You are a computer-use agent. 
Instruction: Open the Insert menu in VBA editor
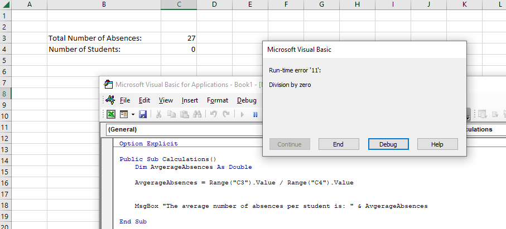190,100
